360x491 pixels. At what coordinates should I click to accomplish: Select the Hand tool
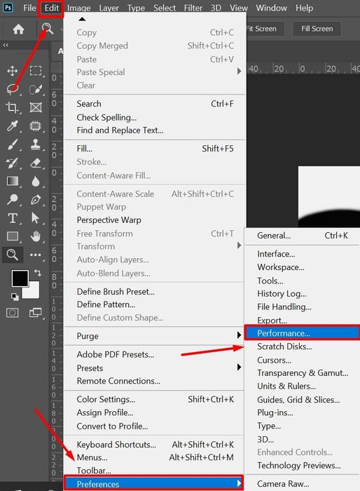(x=35, y=236)
